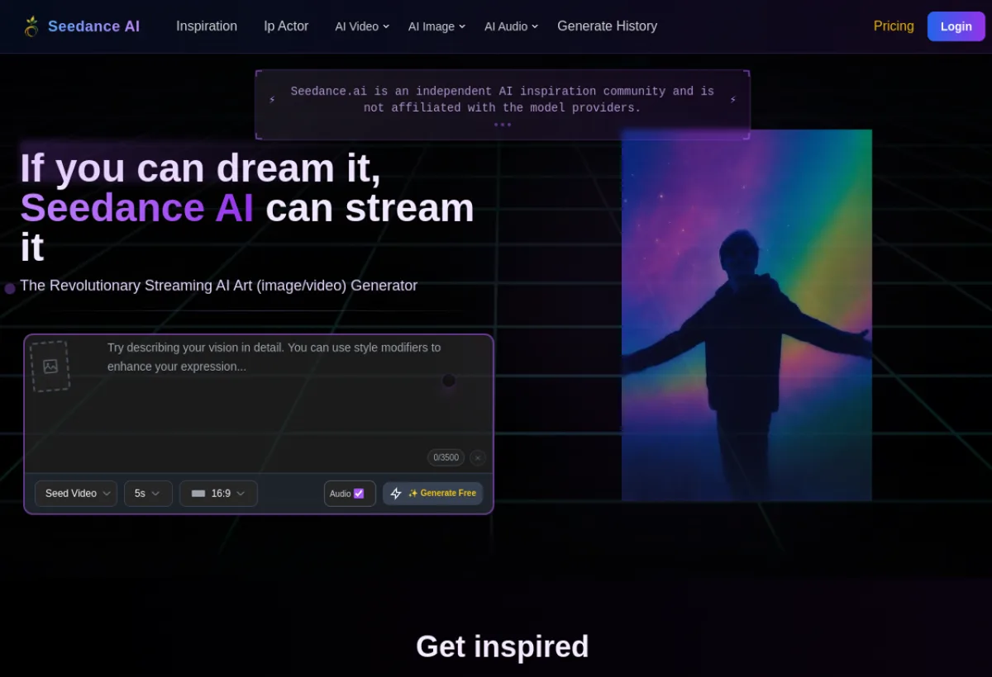The width and height of the screenshot is (992, 677).
Task: Toggle the Audio checkbox
Action: 359,494
